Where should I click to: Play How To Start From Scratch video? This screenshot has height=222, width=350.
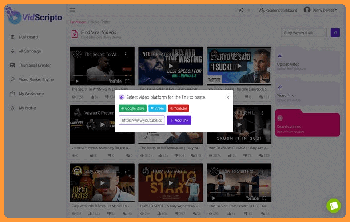(x=214, y=198)
